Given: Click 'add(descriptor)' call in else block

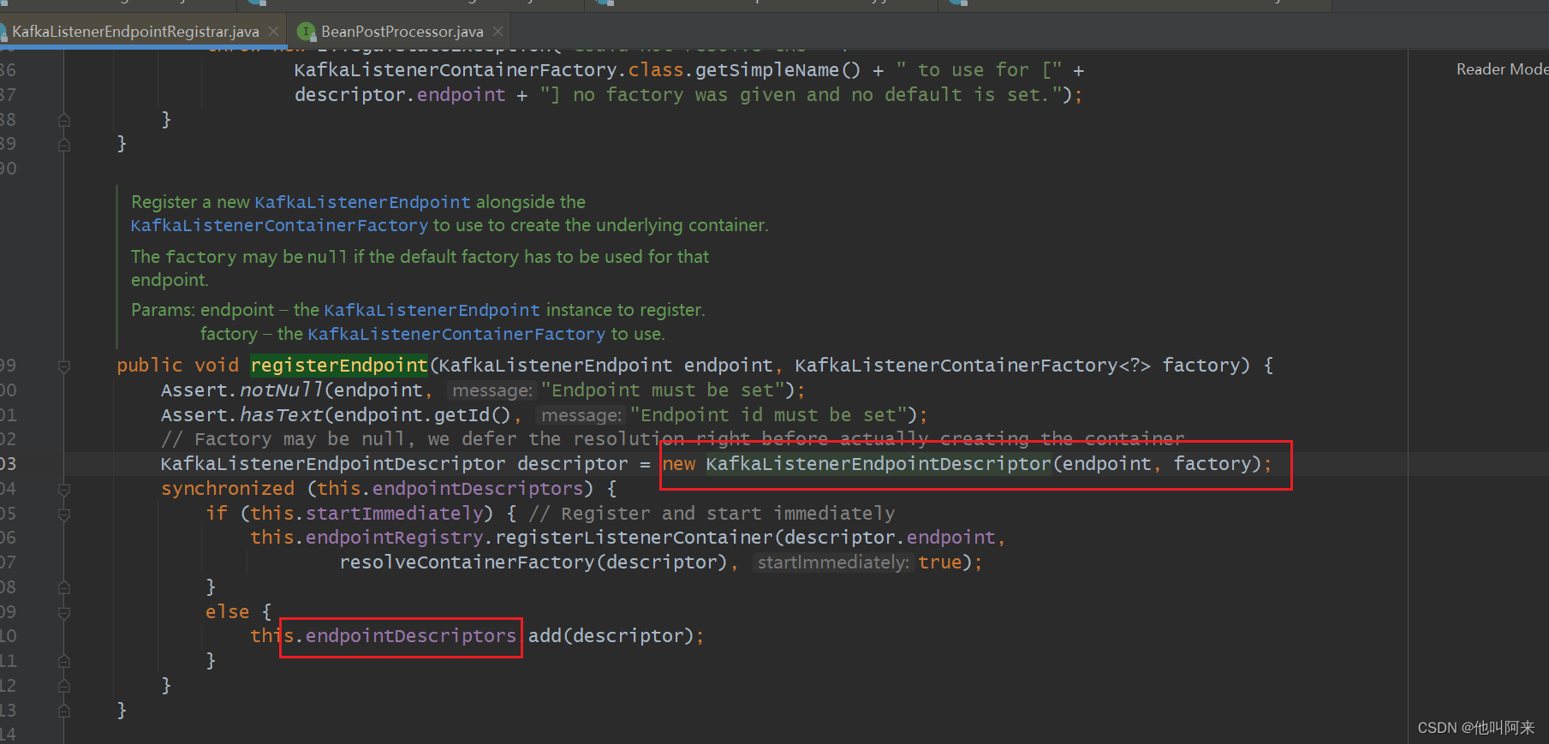Looking at the screenshot, I should [611, 636].
